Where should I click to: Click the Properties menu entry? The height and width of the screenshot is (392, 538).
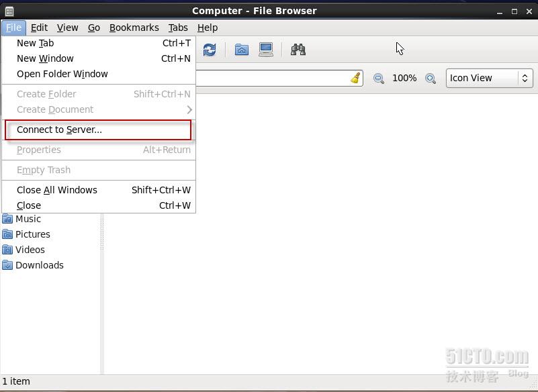(x=99, y=150)
